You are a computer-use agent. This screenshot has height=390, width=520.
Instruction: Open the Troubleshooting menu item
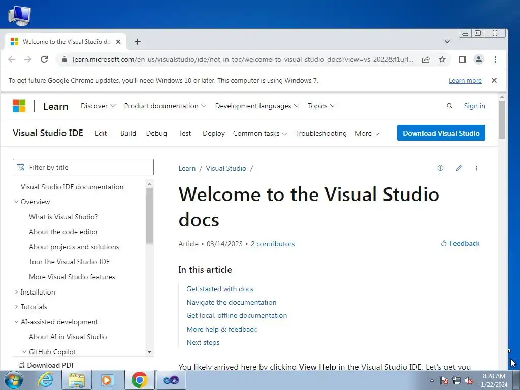tap(321, 134)
